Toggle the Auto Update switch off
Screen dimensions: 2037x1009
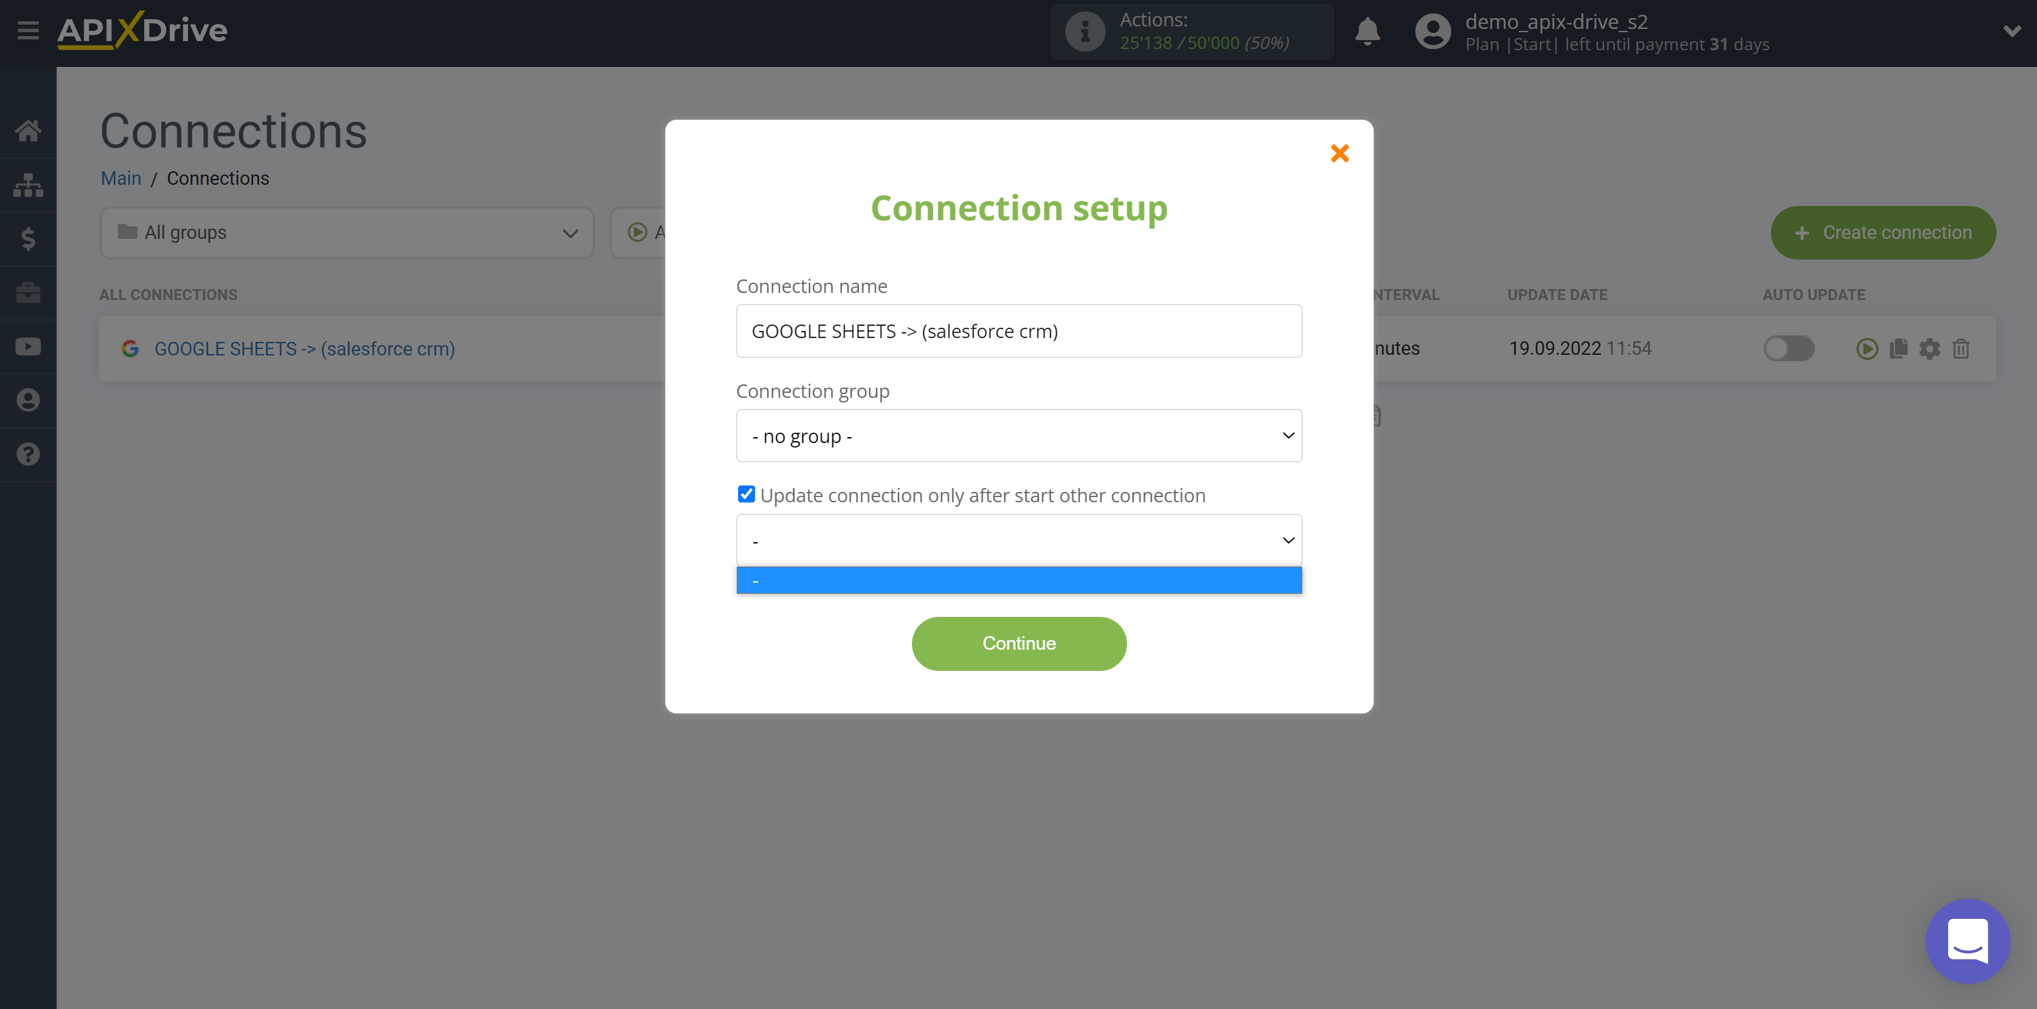coord(1790,348)
